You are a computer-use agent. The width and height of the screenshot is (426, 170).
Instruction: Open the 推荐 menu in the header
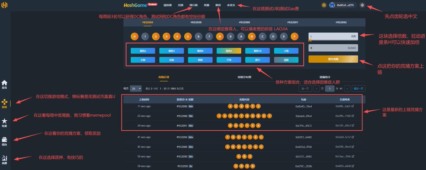pyautogui.click(x=218, y=5)
